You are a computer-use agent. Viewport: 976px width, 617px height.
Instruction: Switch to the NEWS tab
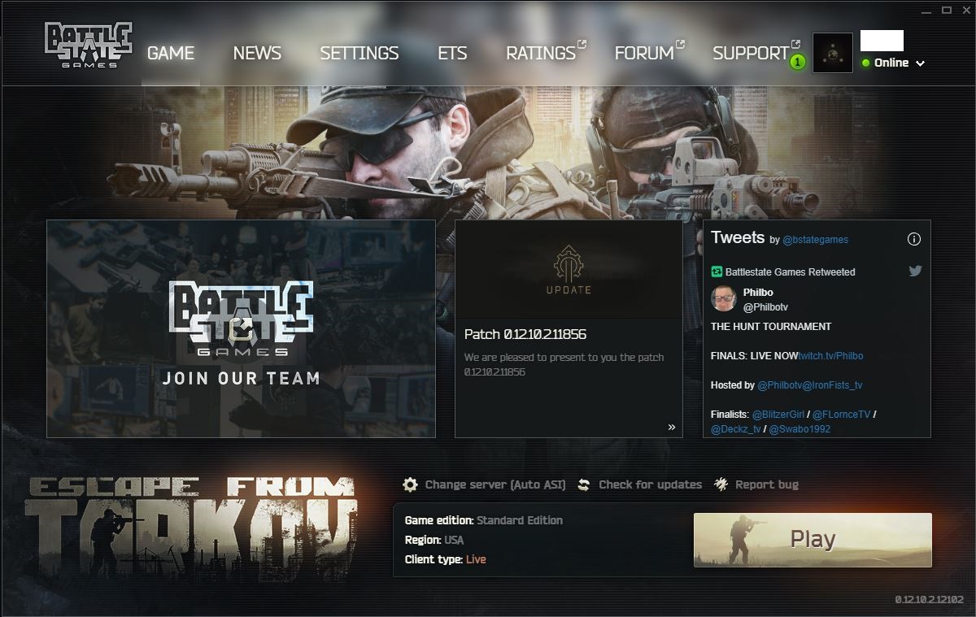(x=257, y=53)
